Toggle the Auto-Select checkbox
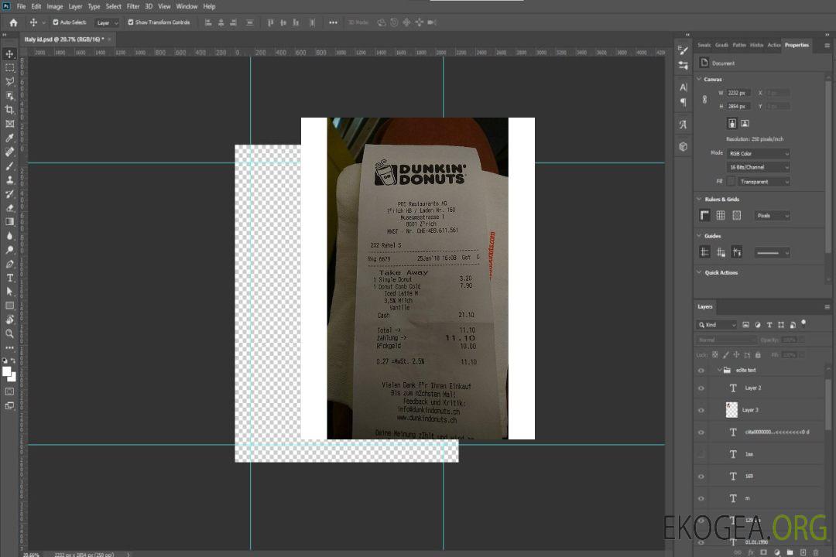 [56, 22]
